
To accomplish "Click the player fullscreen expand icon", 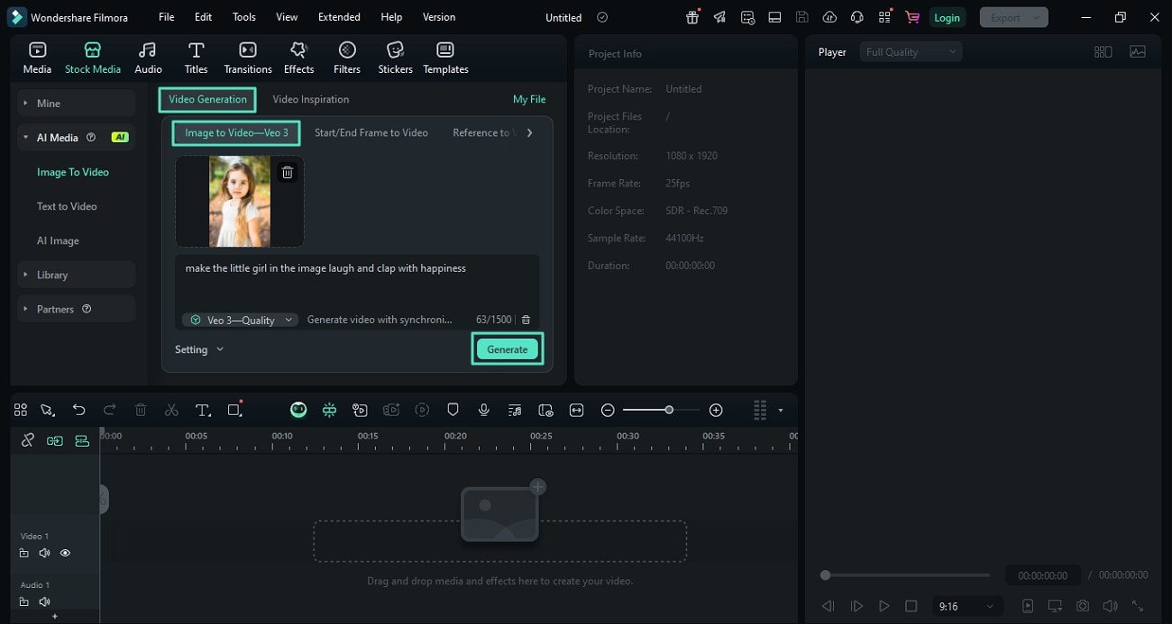I will coord(1138,606).
